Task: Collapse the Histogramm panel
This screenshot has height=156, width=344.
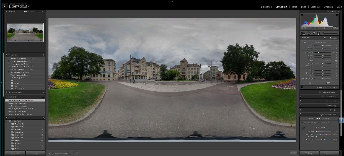Action: pyautogui.click(x=338, y=11)
